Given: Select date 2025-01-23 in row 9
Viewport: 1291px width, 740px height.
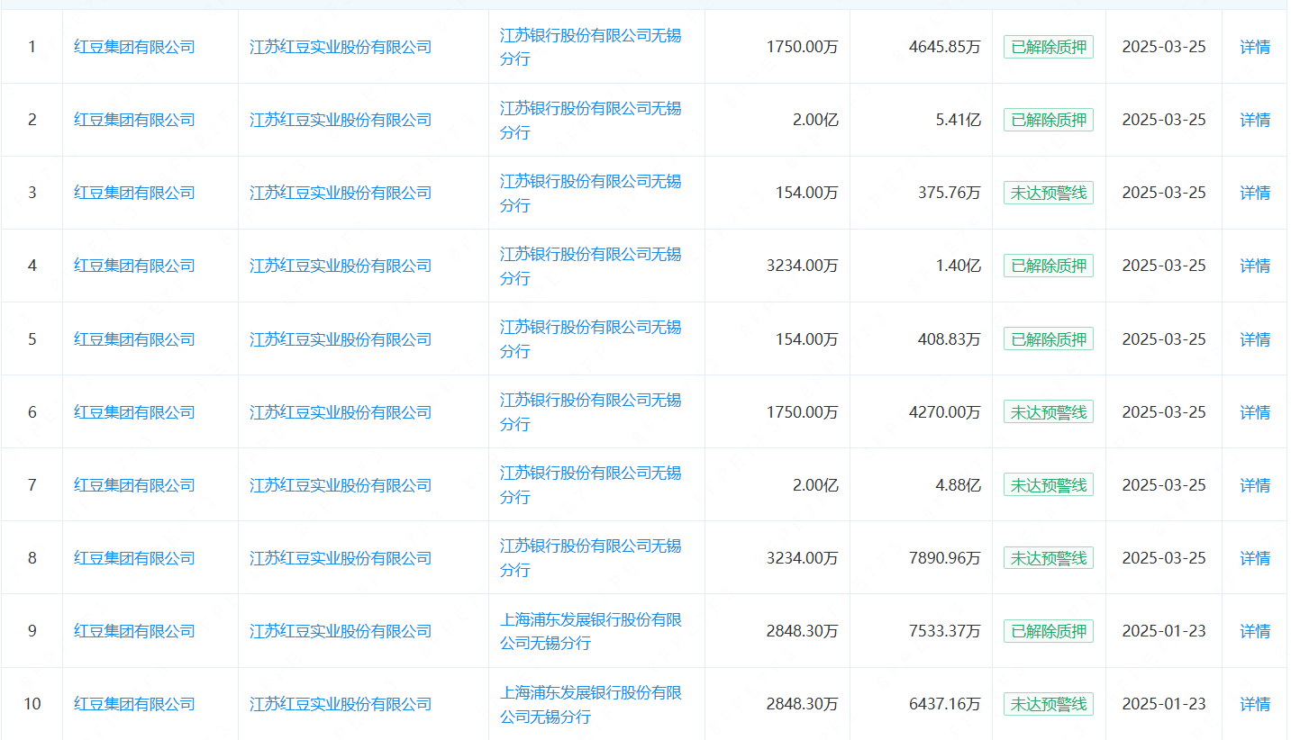Looking at the screenshot, I should 1164,631.
